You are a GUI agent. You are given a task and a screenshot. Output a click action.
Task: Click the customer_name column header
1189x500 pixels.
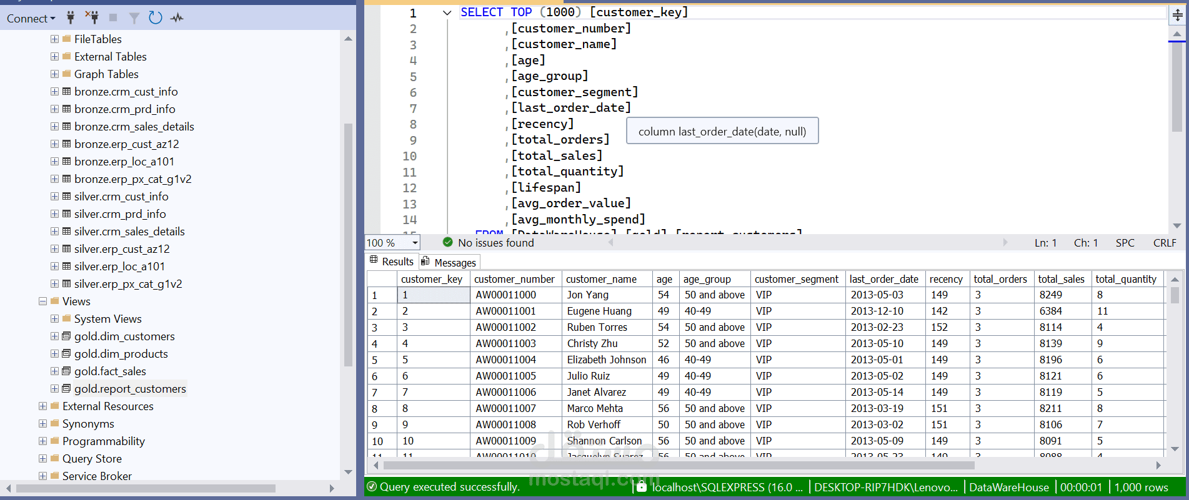click(607, 279)
